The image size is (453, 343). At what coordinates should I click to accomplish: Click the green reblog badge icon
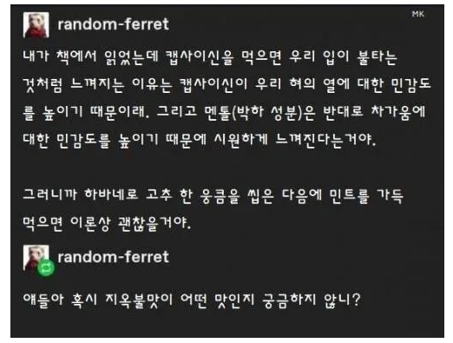point(46,268)
